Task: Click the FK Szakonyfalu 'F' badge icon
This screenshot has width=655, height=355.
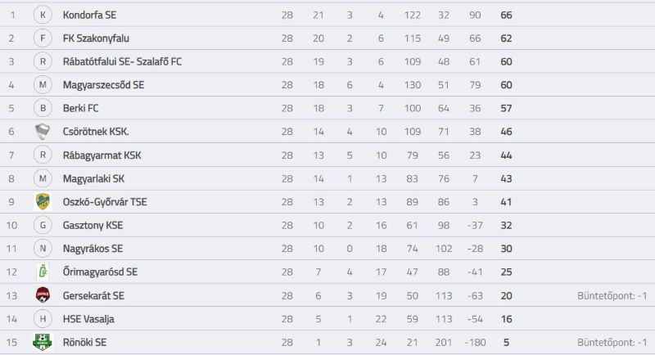Action: click(x=43, y=38)
